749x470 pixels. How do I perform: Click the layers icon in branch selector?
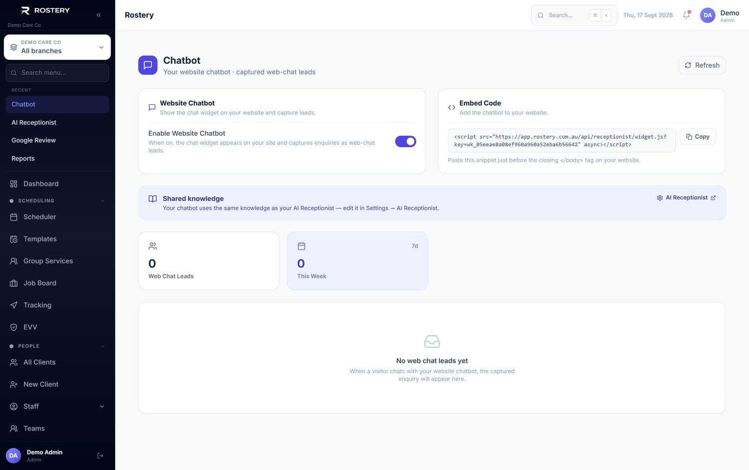pyautogui.click(x=13, y=47)
